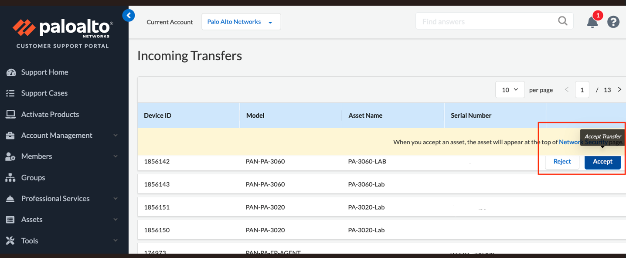Select device ID 1856150 cell
This screenshot has width=626, height=258.
(156, 230)
